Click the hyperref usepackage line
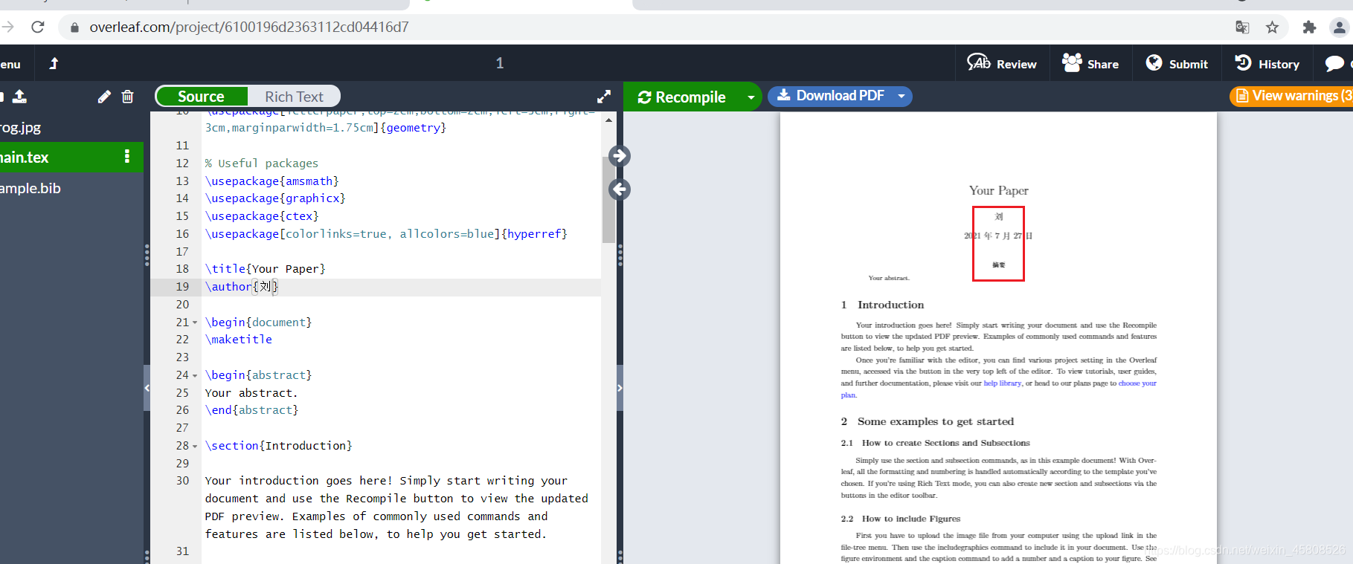Viewport: 1353px width, 564px height. click(x=386, y=234)
